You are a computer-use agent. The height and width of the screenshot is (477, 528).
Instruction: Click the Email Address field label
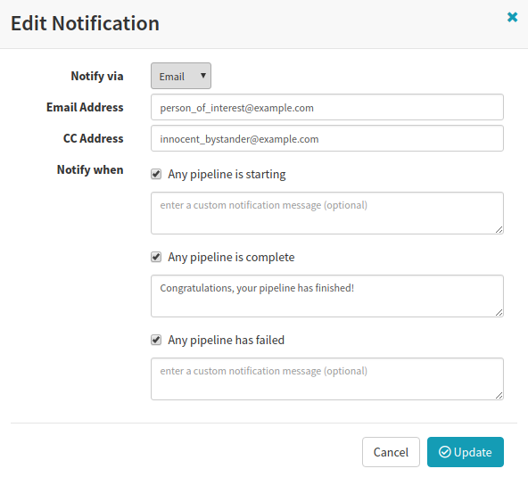point(85,107)
